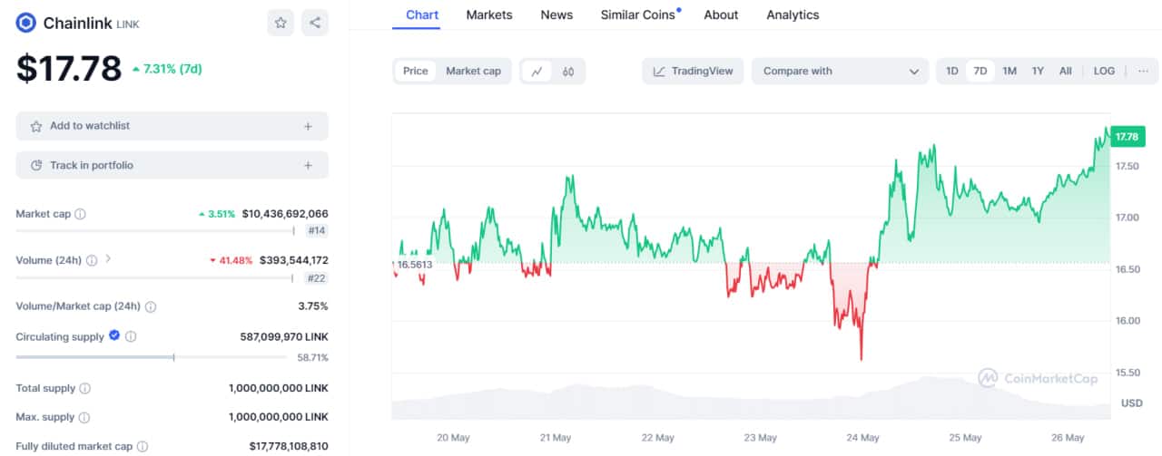The image size is (1162, 456).
Task: Switch to line chart icon
Action: pyautogui.click(x=537, y=71)
